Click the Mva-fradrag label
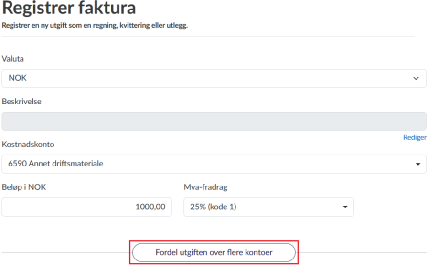 pyautogui.click(x=205, y=187)
